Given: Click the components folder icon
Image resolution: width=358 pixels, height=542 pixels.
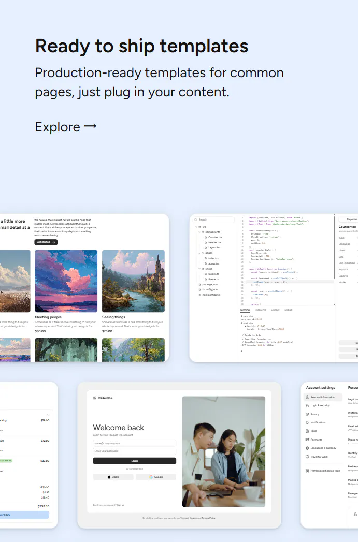Looking at the screenshot, I should tap(203, 232).
